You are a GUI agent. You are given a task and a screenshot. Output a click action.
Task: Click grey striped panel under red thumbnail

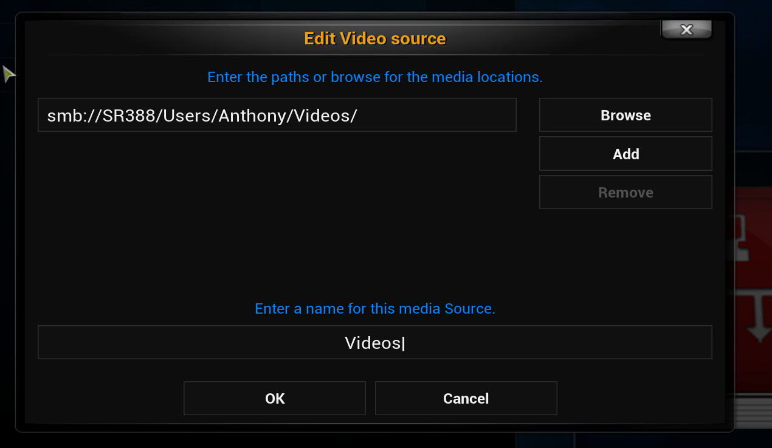[x=753, y=406]
